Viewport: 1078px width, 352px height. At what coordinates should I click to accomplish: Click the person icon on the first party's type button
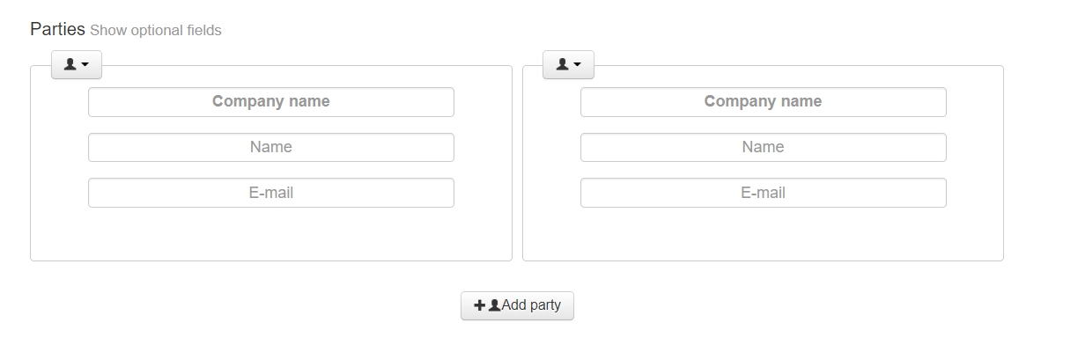70,64
